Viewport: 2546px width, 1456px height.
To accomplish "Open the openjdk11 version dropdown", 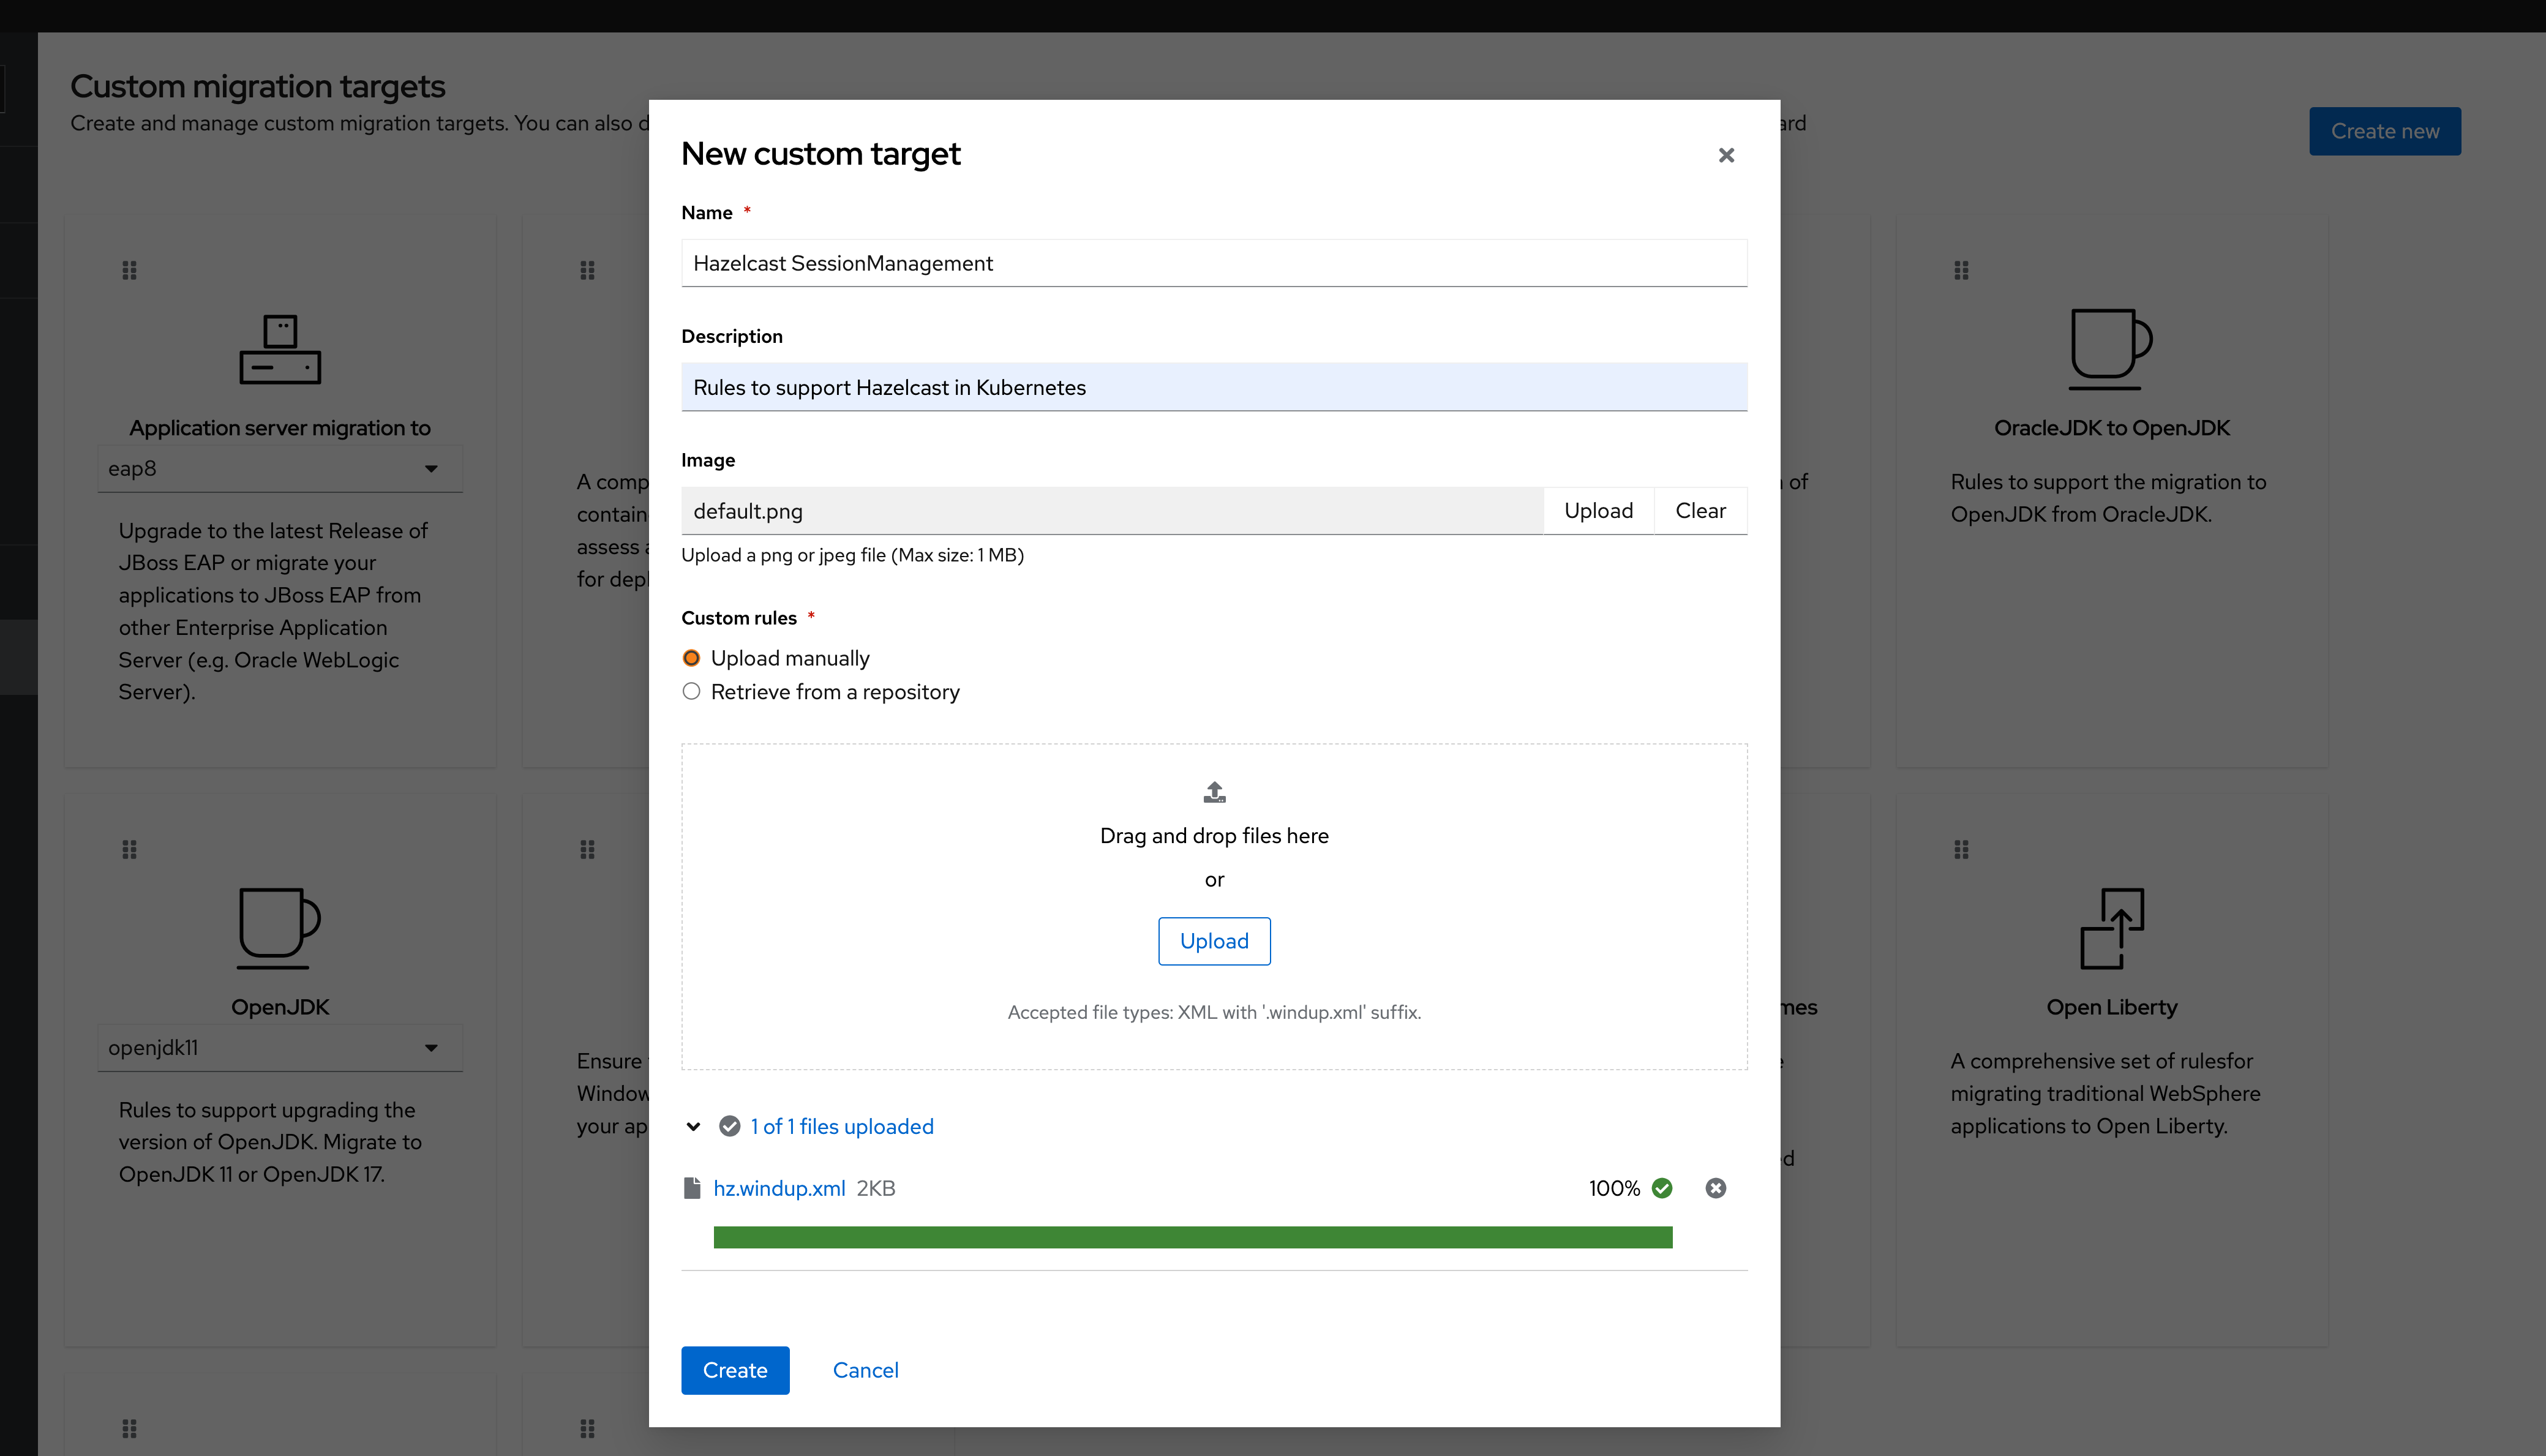I will 279,1048.
